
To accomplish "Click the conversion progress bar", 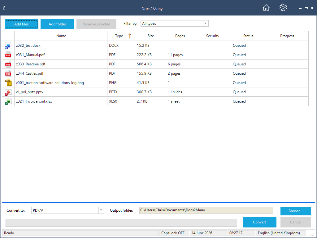I will coord(121,223).
